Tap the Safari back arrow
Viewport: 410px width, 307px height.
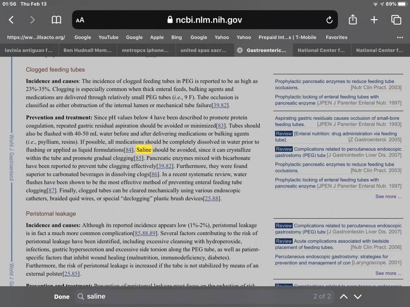click(11, 20)
